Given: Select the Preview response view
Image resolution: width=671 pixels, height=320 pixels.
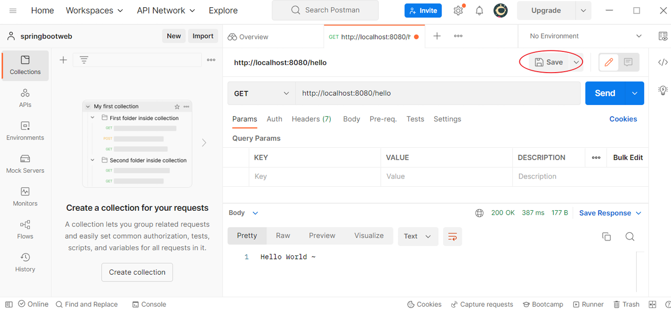Looking at the screenshot, I should [x=322, y=236].
